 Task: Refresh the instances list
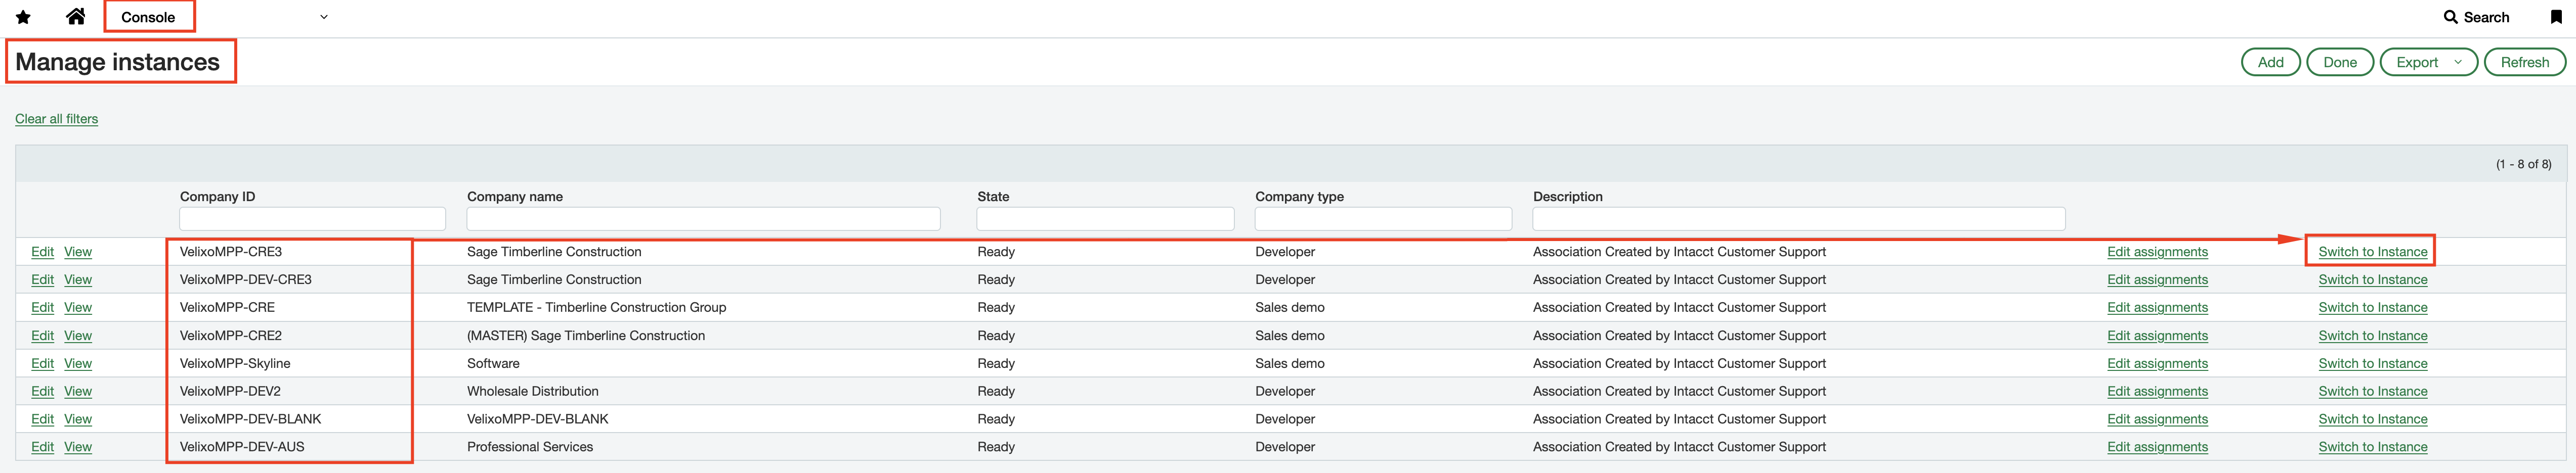2523,62
